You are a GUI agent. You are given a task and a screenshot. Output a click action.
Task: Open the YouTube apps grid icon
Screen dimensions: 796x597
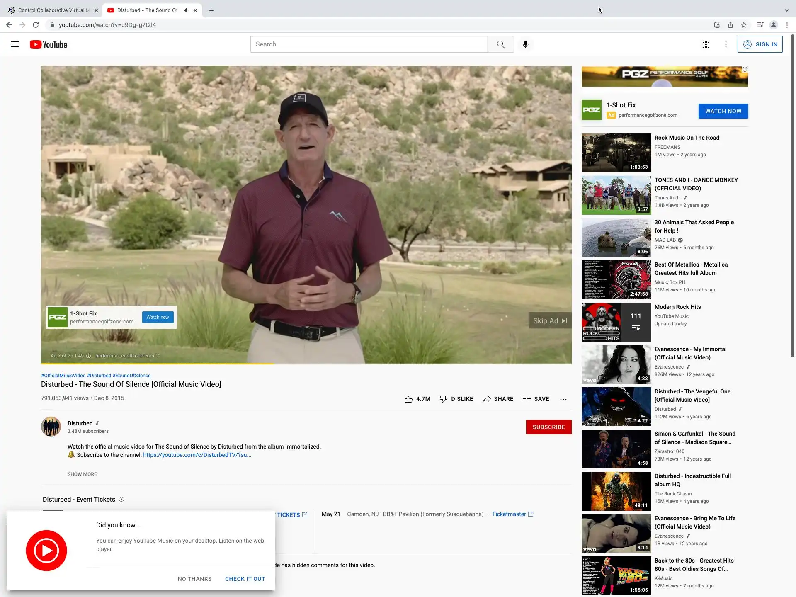(706, 44)
